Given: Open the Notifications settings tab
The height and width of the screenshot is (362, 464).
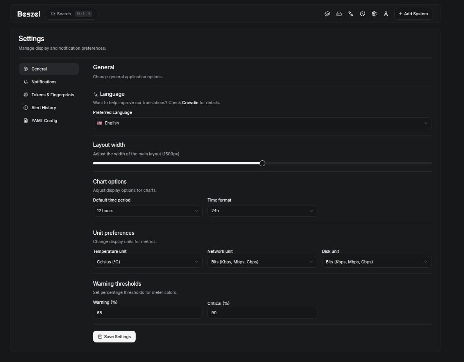Looking at the screenshot, I should (x=44, y=82).
